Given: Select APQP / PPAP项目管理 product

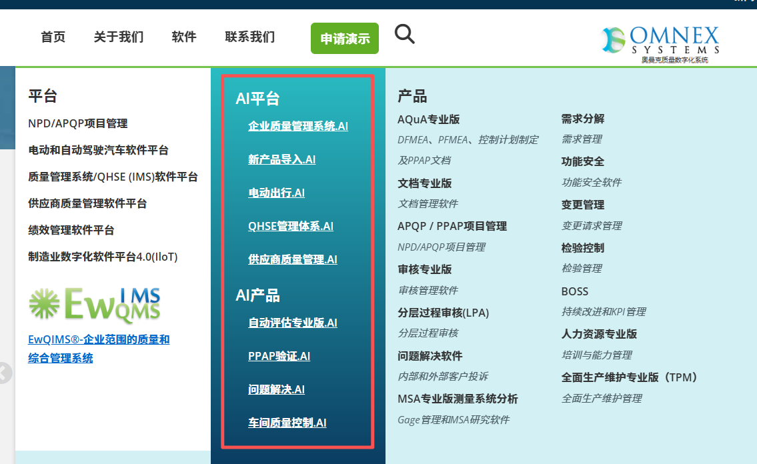Looking at the screenshot, I should click(452, 226).
